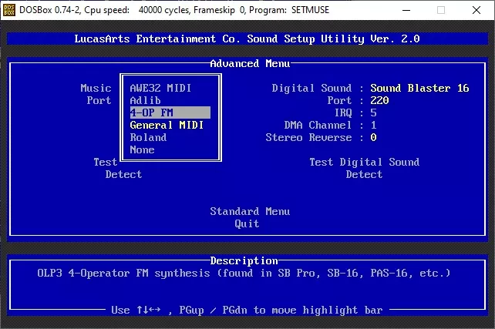Change IRQ value 5
The width and height of the screenshot is (495, 329).
click(373, 112)
